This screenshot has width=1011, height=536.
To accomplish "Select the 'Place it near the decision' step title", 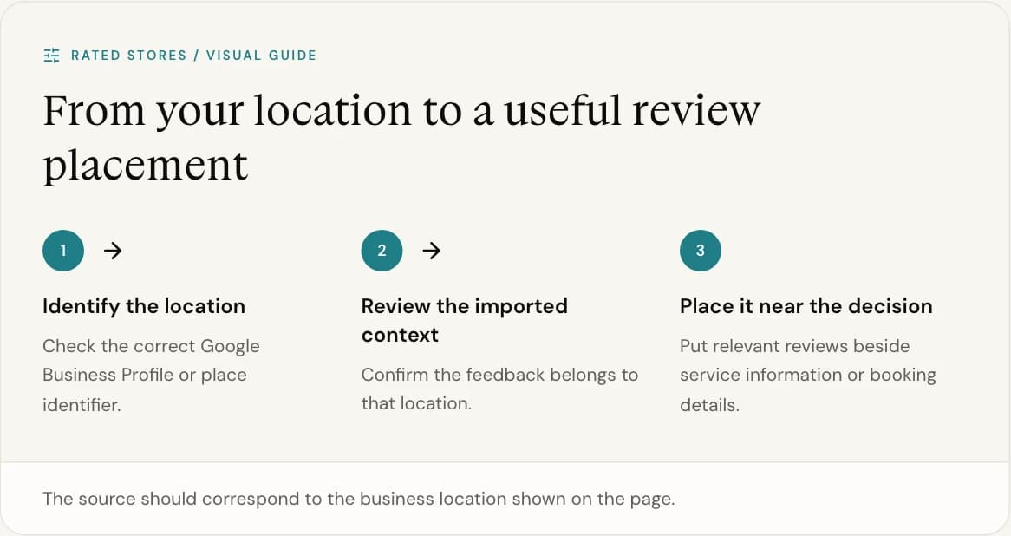I will [806, 306].
